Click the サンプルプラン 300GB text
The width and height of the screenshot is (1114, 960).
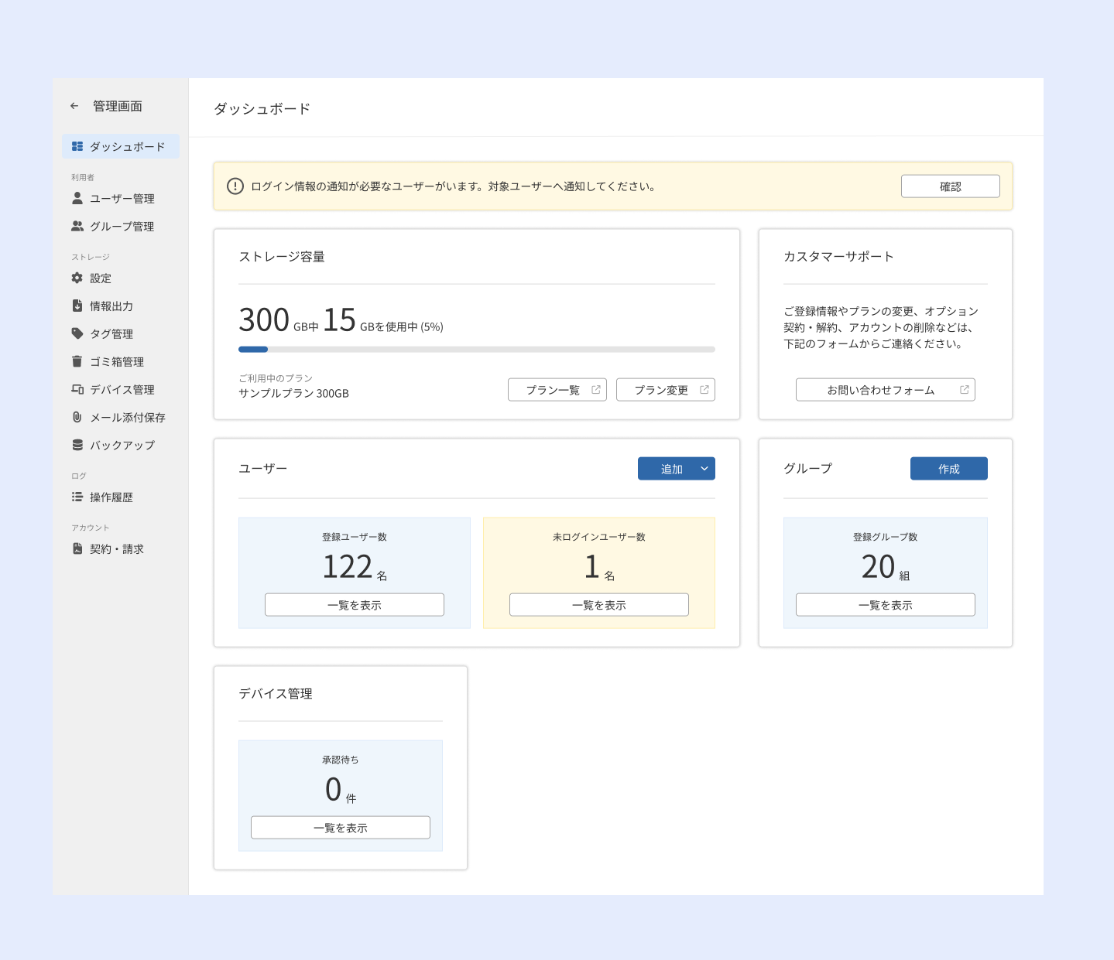(294, 394)
